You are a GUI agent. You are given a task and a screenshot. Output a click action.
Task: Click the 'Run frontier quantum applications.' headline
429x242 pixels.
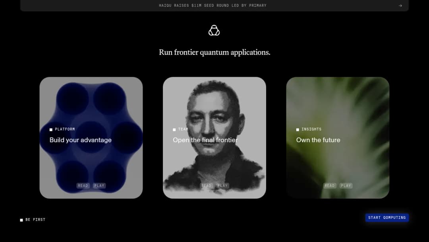(214, 53)
